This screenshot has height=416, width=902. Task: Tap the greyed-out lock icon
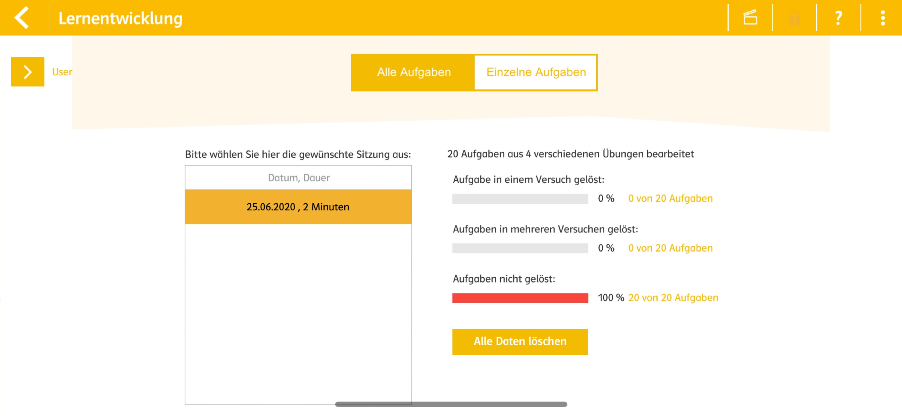(794, 18)
